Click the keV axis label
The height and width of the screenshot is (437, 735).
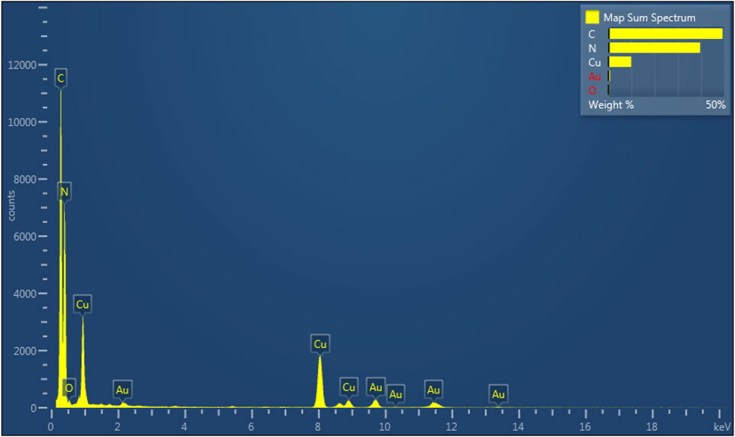(x=722, y=427)
